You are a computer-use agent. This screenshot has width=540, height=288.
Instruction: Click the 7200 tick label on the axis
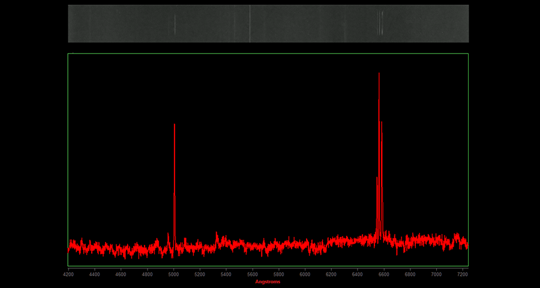point(463,274)
